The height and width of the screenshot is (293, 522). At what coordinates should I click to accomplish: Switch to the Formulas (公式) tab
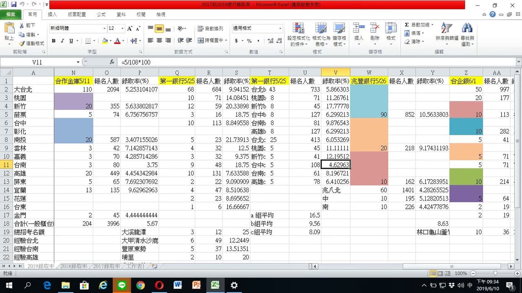[101, 14]
